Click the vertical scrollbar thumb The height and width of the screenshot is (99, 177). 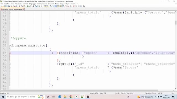[x=176, y=23]
